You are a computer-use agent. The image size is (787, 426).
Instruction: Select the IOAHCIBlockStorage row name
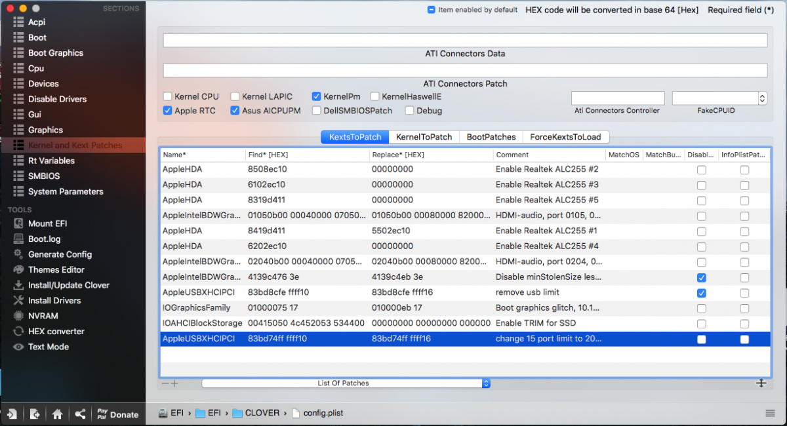coord(202,323)
